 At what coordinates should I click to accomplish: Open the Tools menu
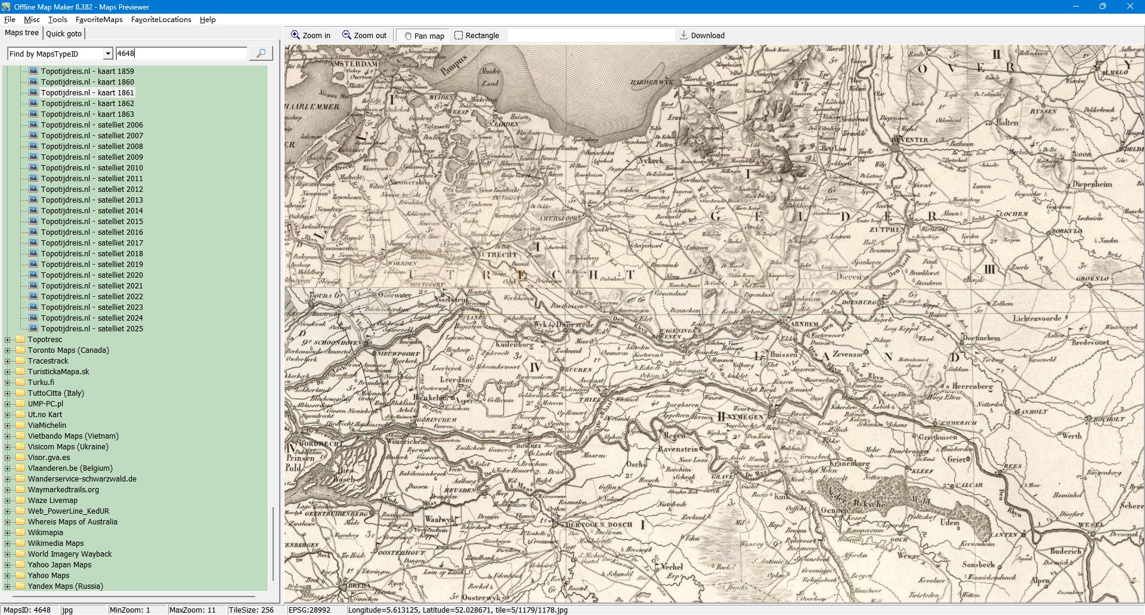click(x=57, y=20)
